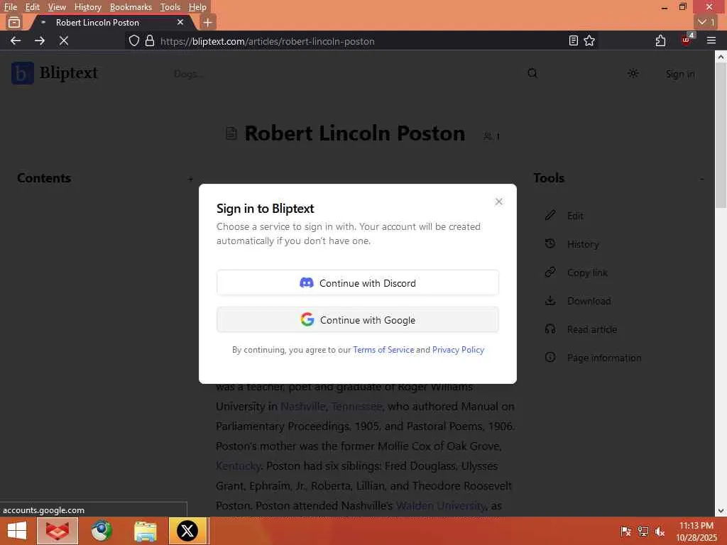Viewport: 727px width, 545px height.
Task: Open the extensions puzzle icon
Action: click(x=661, y=40)
